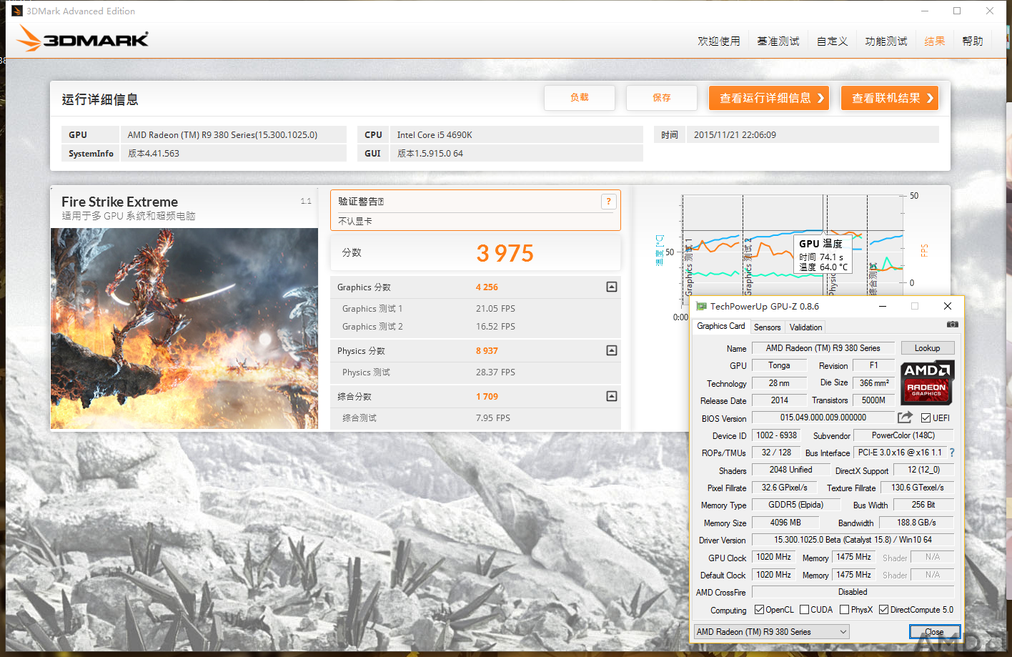Image resolution: width=1012 pixels, height=657 pixels.
Task: Click the GPU-Z Driver Version field
Action: tap(853, 540)
